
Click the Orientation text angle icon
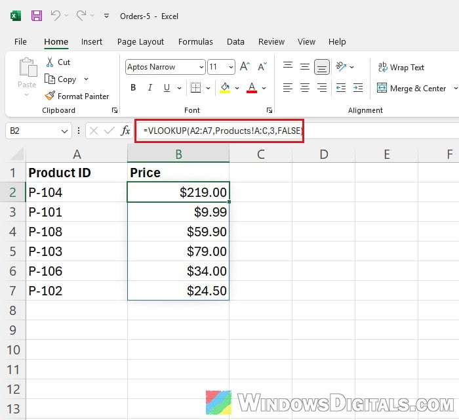pyautogui.click(x=341, y=66)
